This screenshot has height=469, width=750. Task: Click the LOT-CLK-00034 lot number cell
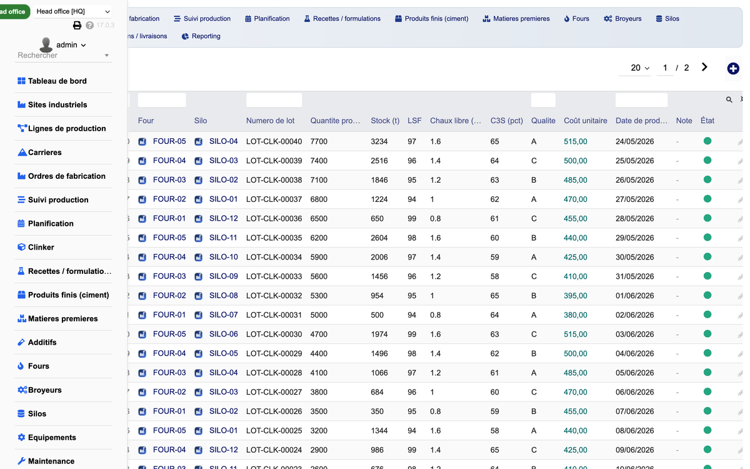tap(274, 257)
